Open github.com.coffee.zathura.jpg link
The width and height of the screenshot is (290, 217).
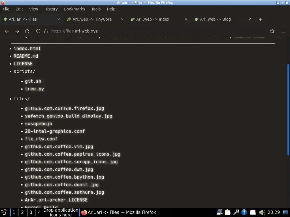[x=65, y=192]
